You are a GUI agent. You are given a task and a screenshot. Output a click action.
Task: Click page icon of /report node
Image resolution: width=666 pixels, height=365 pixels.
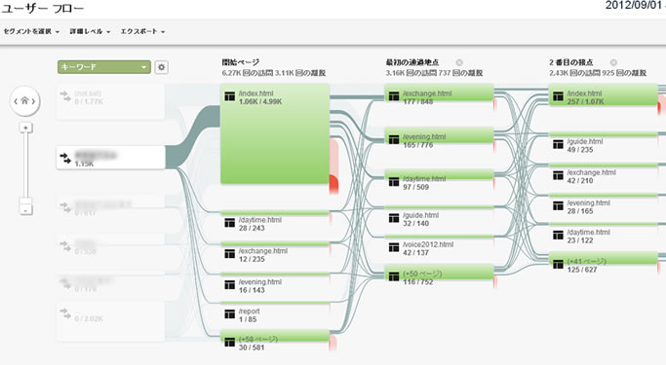[230, 314]
